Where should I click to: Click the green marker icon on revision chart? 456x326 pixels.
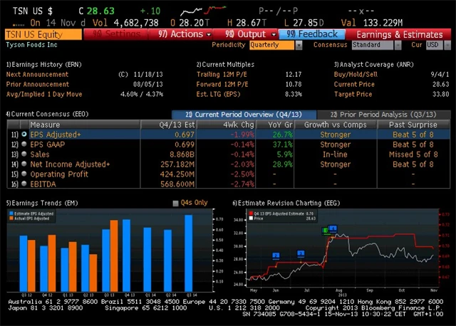pyautogui.click(x=325, y=231)
